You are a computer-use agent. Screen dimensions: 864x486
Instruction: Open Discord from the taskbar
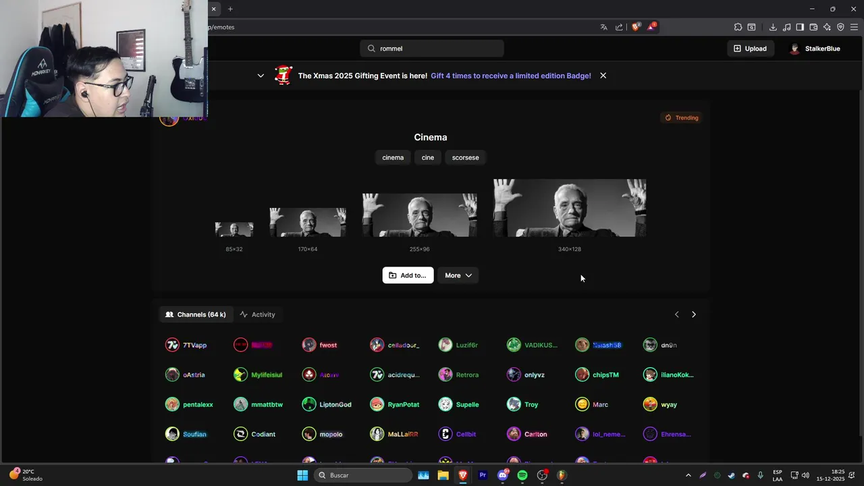(x=502, y=475)
